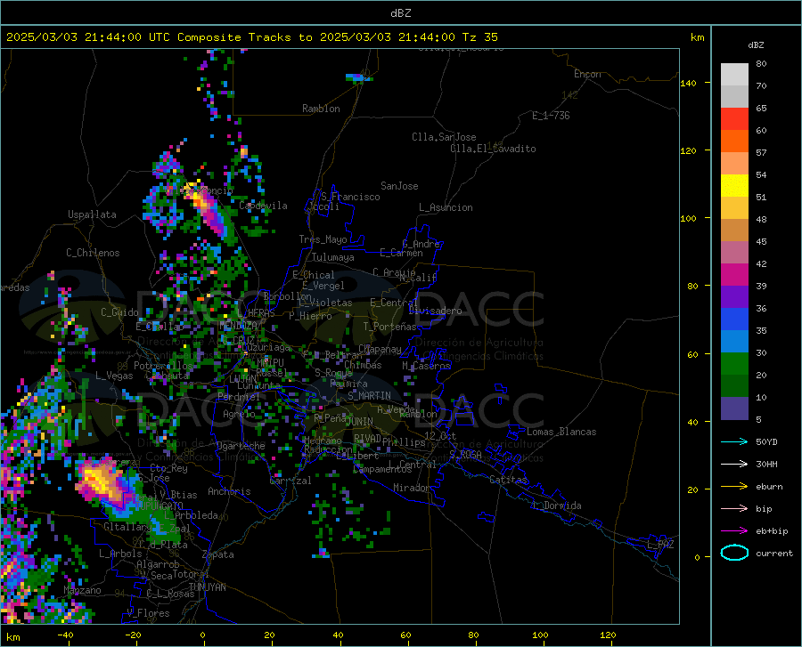Click the 'SanJose' place label
This screenshot has height=647, width=802.
pos(399,186)
